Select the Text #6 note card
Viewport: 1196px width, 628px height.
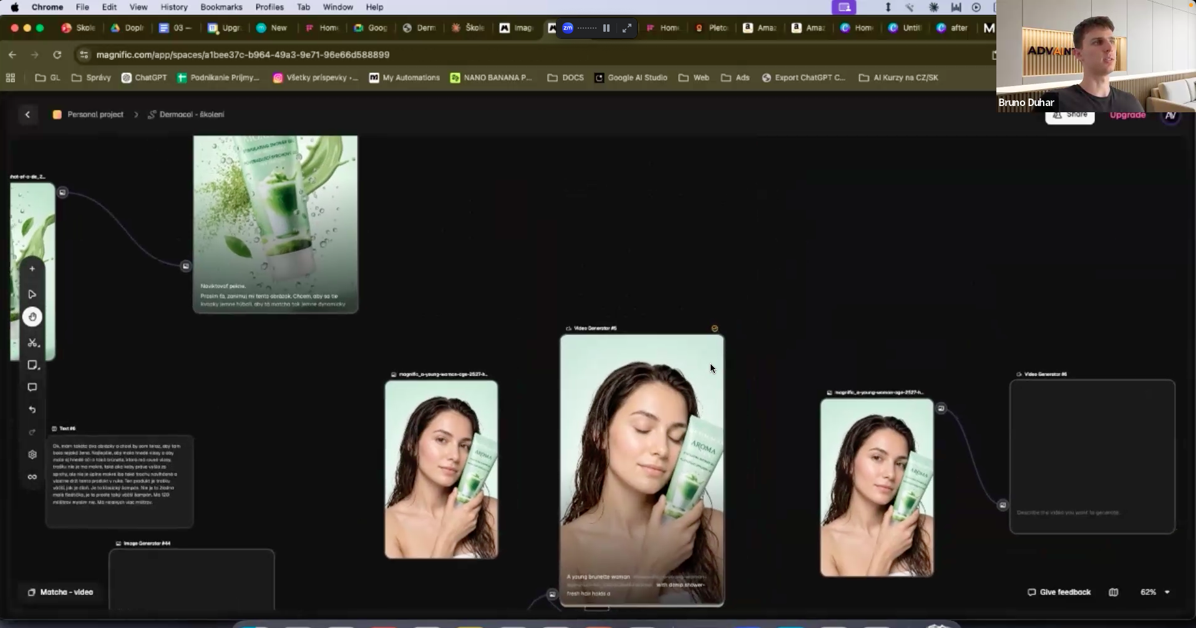[119, 481]
